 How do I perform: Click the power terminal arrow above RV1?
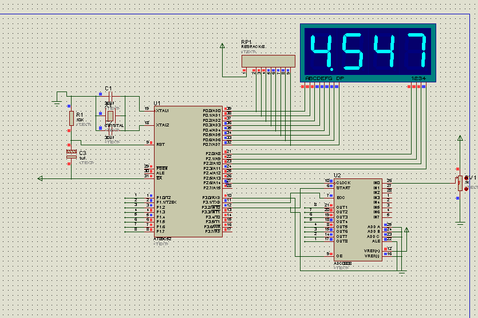pyautogui.click(x=460, y=138)
